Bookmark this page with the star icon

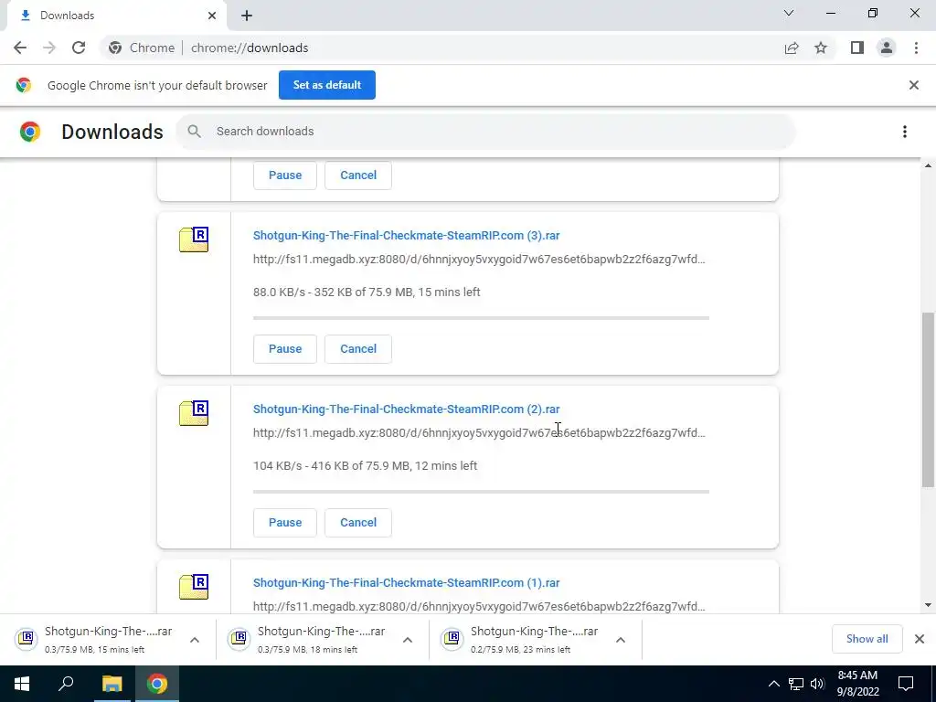(821, 48)
